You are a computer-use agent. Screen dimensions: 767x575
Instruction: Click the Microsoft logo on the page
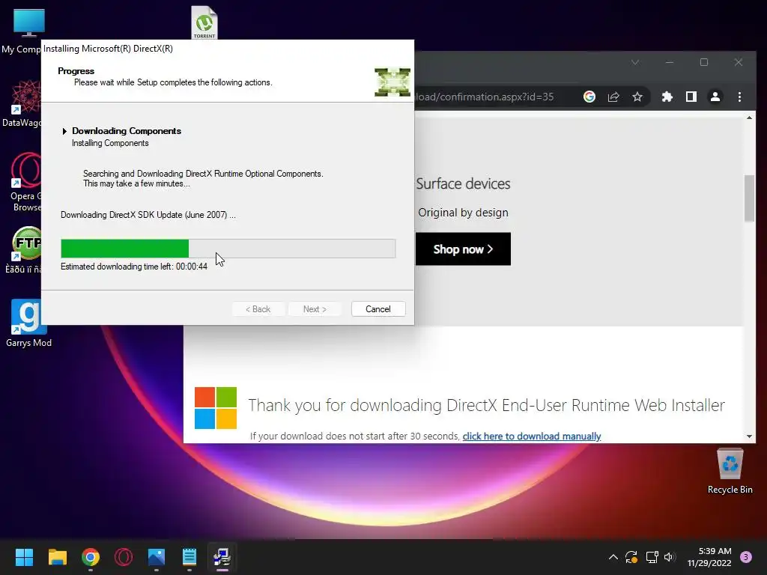(x=216, y=408)
